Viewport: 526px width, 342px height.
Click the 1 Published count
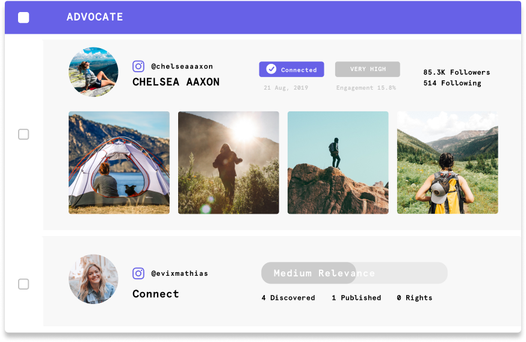[356, 297]
